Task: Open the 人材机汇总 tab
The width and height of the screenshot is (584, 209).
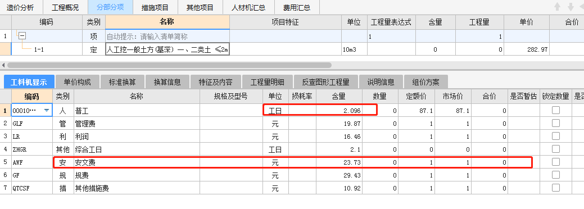Action: coord(248,7)
